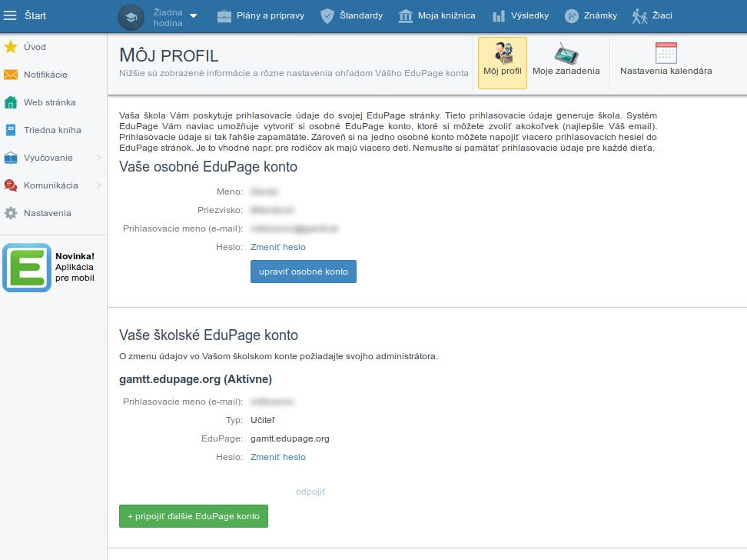
Task: Click Zmeniť heslo for personal account
Action: click(278, 247)
